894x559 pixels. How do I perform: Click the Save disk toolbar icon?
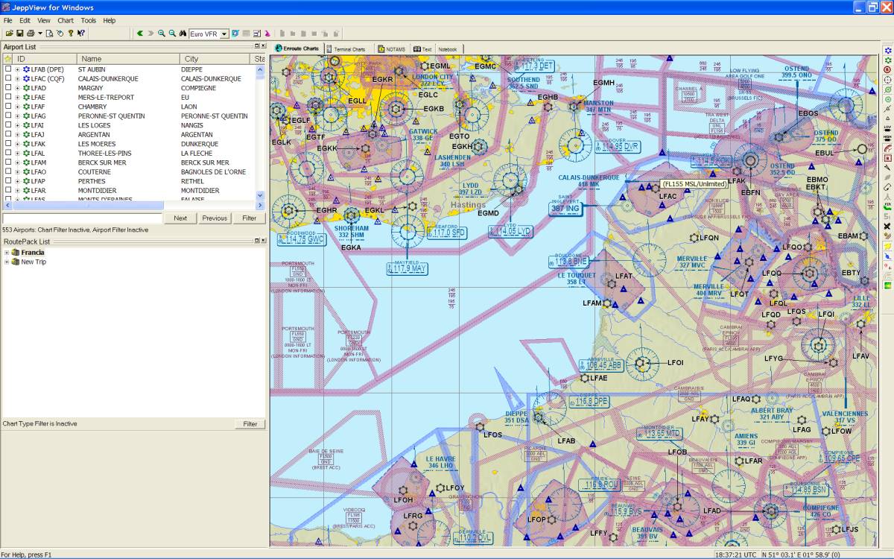19,34
